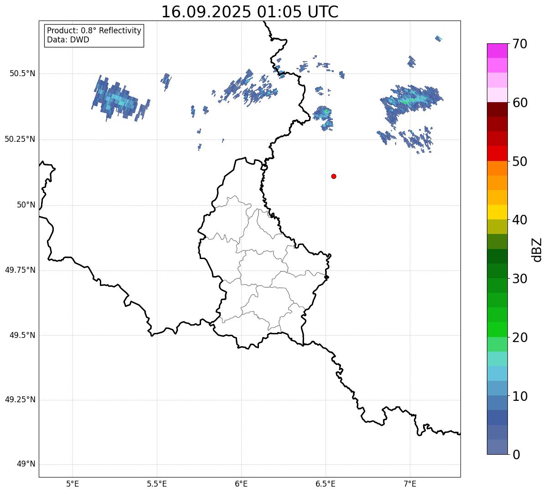Click the 49°N latitude tick label
This screenshot has height=493, width=548.
coord(26,464)
